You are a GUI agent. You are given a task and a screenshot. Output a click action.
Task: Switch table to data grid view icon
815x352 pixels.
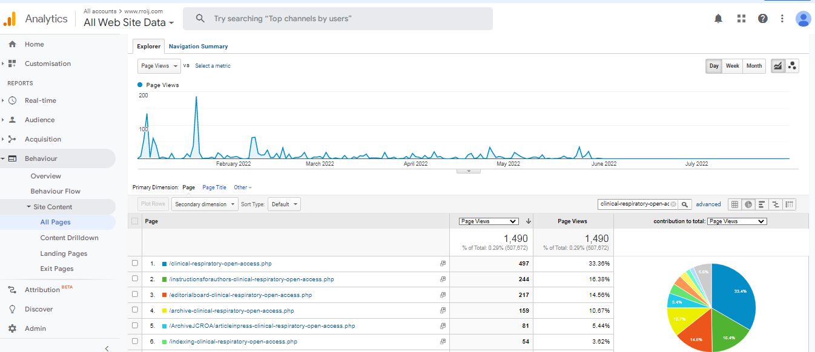point(734,204)
